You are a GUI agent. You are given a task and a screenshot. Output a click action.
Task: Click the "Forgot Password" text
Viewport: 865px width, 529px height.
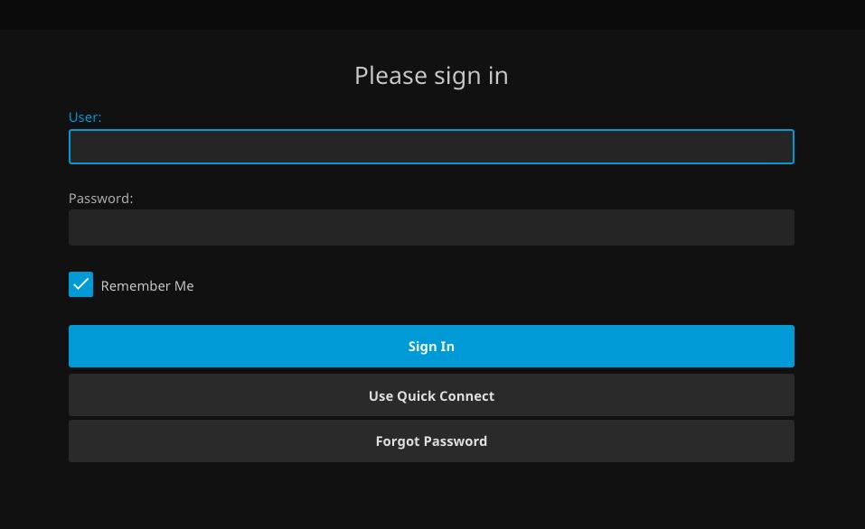pos(431,441)
